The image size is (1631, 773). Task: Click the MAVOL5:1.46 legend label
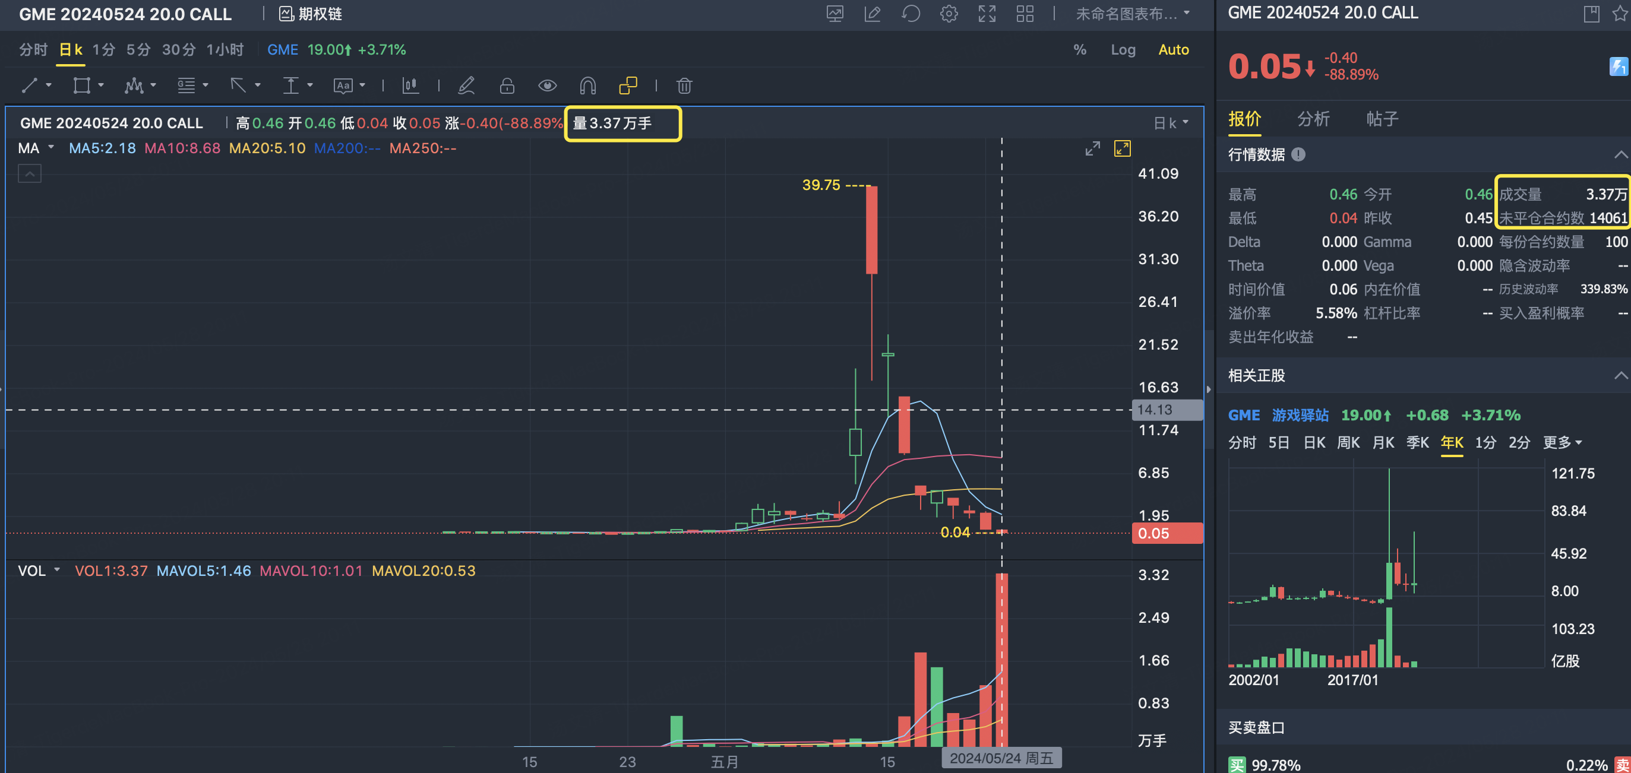pos(203,571)
